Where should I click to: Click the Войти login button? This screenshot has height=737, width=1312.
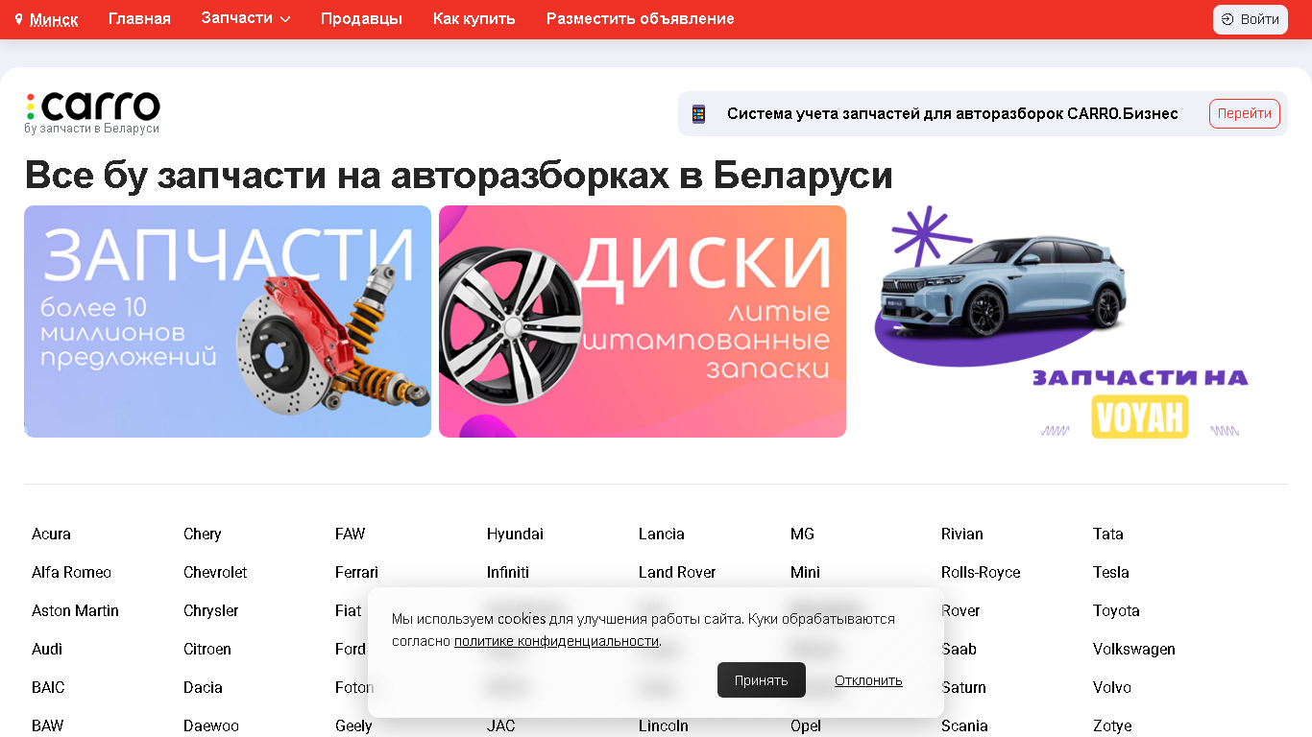pos(1250,19)
